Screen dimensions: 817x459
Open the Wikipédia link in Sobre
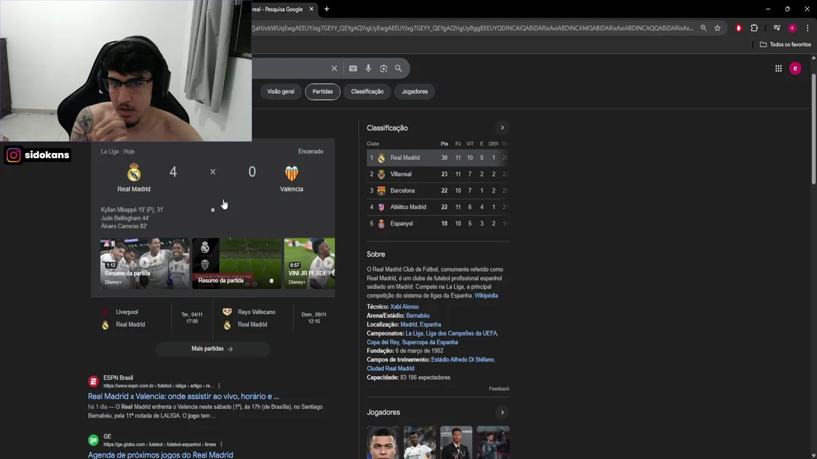pos(486,296)
